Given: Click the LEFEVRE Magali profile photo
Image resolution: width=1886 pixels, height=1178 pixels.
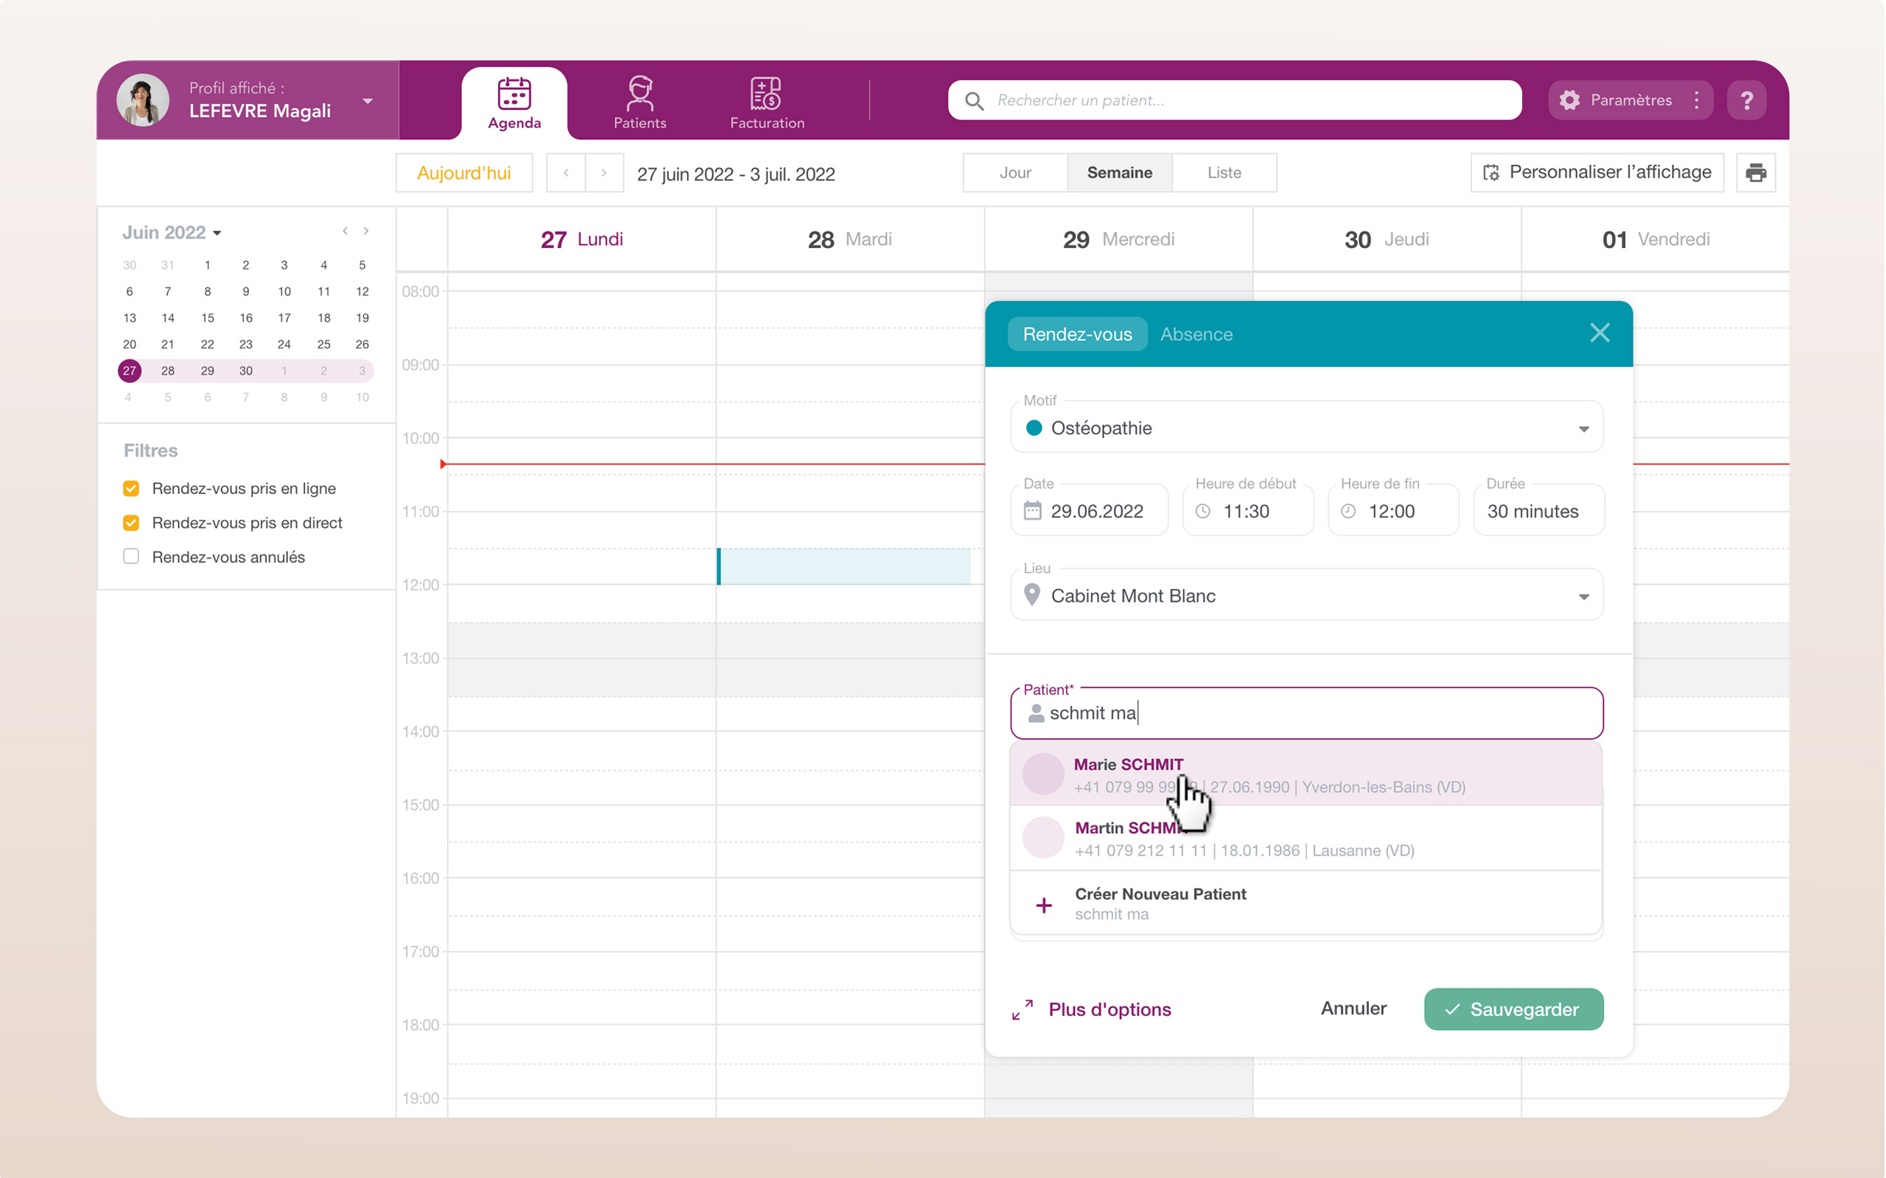Looking at the screenshot, I should coord(143,101).
